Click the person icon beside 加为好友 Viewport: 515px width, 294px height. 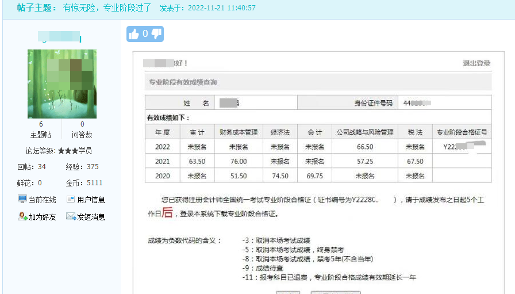click(22, 217)
